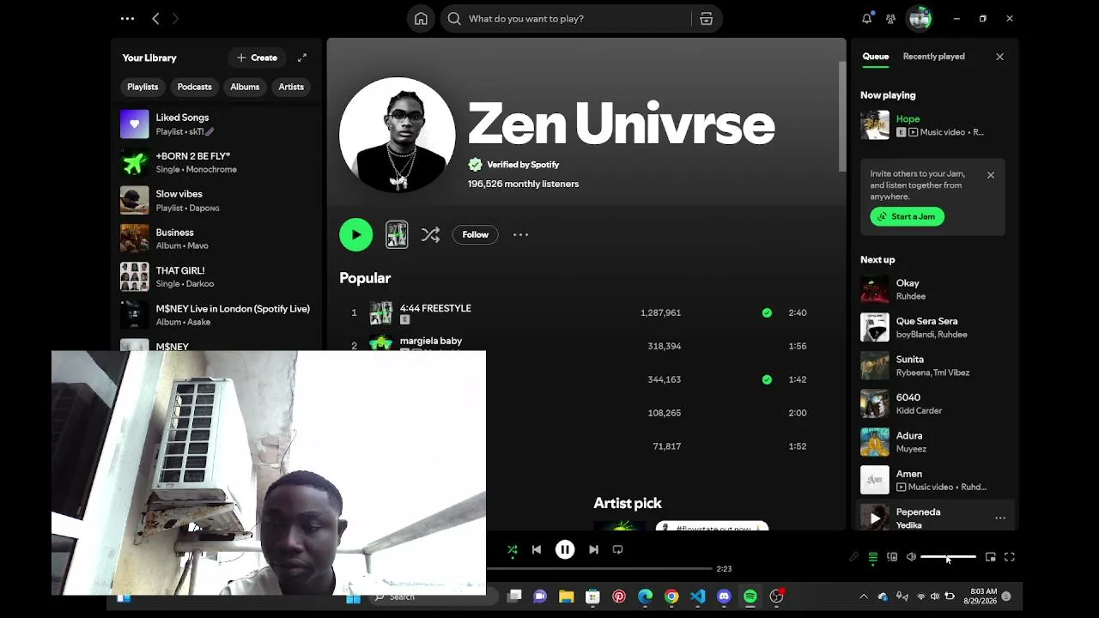Filter library by Podcasts

coord(194,87)
